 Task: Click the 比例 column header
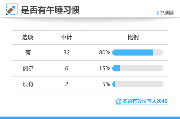click(x=133, y=37)
